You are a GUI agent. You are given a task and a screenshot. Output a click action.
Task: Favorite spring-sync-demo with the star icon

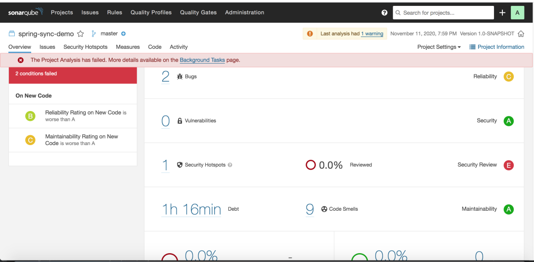(x=81, y=34)
